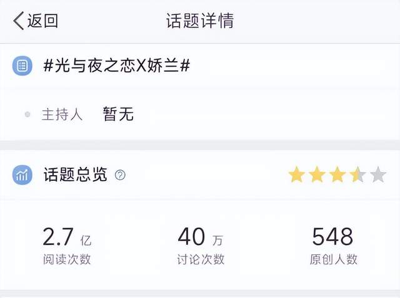The image size is (400, 298).
Task: Tap the 阅读次数 label
Action: [x=67, y=259]
